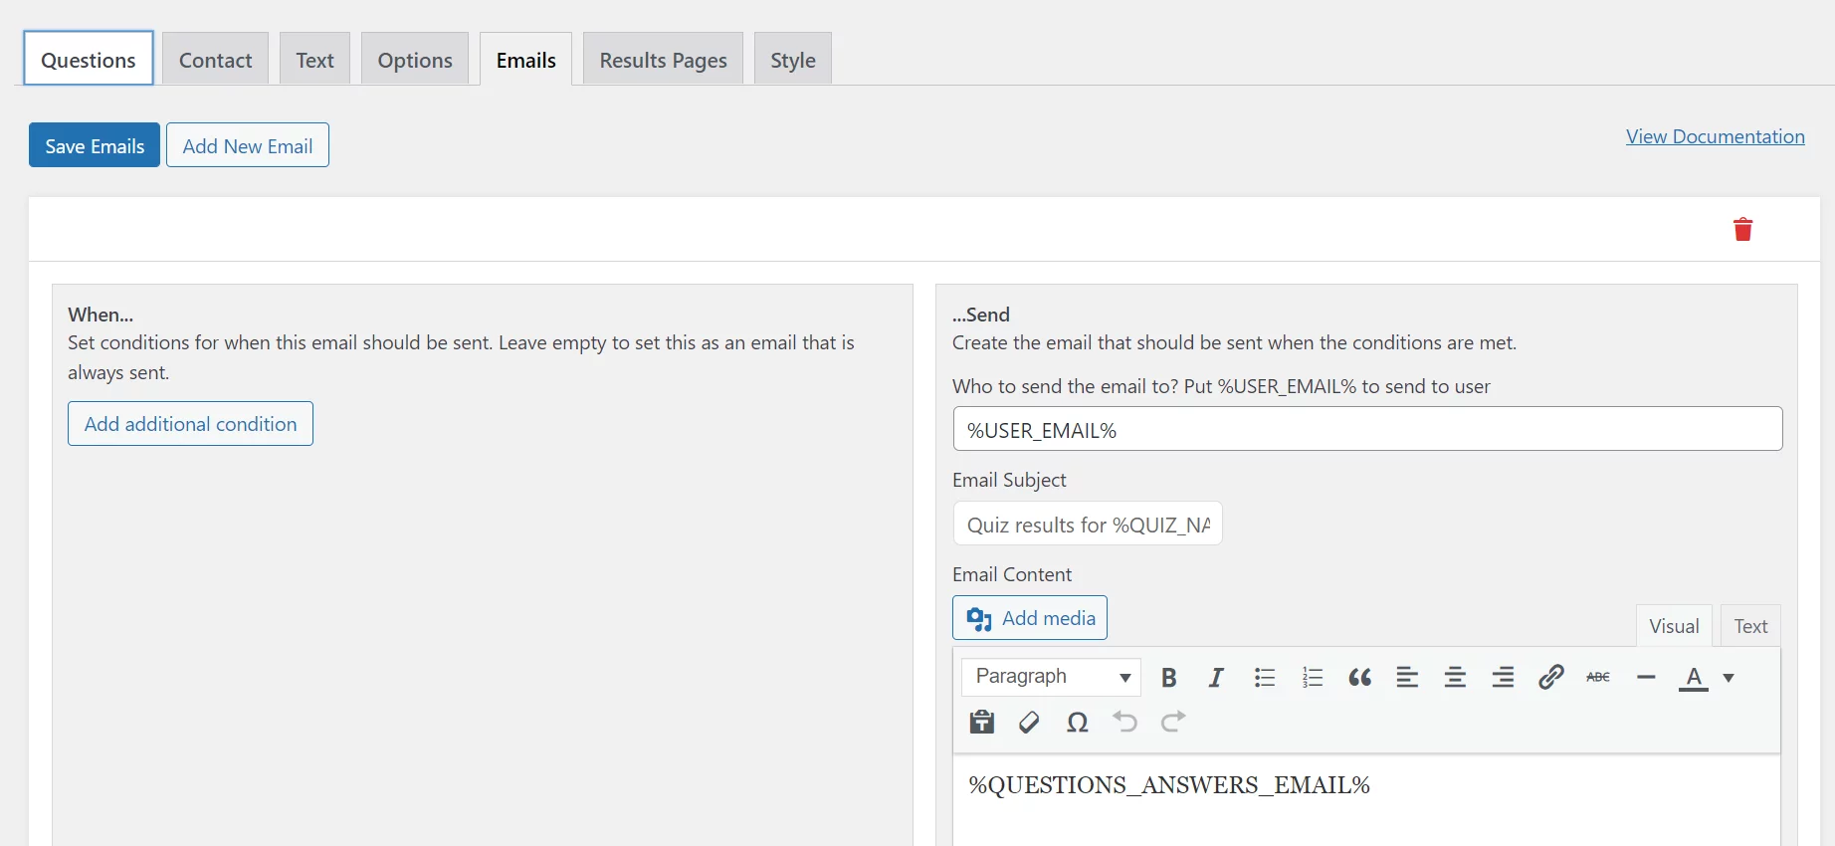Click the undo arrow in editor toolbar
This screenshot has width=1835, height=846.
(x=1124, y=723)
